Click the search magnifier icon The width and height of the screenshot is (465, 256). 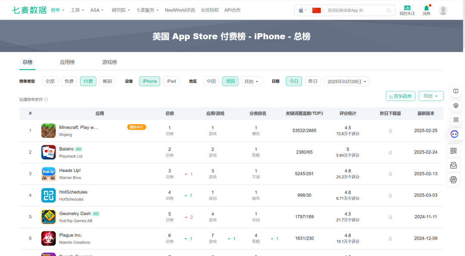(x=388, y=10)
